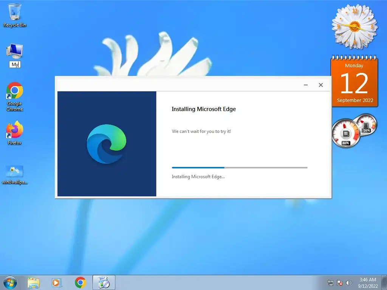
Task: Select the installer setup taskbar icon
Action: tap(104, 282)
